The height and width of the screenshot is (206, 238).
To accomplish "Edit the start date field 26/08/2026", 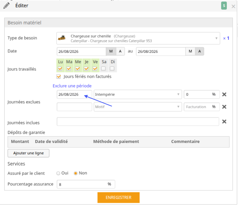I will pos(81,51).
